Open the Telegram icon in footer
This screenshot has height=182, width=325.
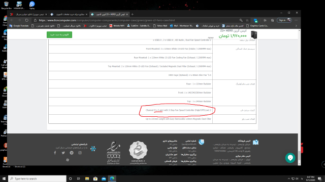[x=72, y=153]
